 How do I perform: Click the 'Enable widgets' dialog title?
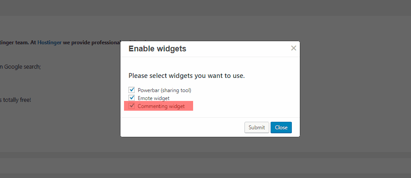click(157, 49)
